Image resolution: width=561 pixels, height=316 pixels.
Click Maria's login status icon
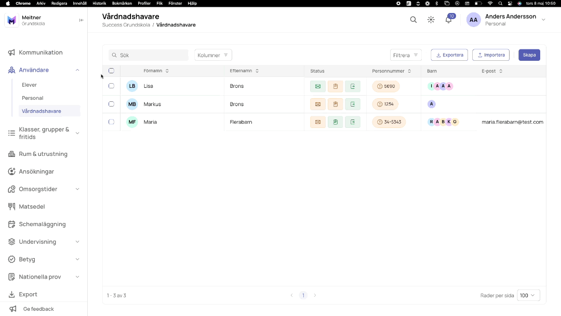click(x=352, y=122)
